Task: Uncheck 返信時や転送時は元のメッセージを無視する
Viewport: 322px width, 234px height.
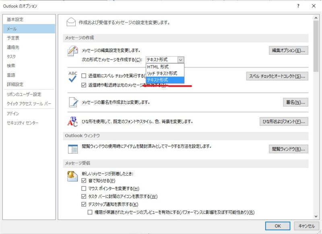Action: (84, 85)
